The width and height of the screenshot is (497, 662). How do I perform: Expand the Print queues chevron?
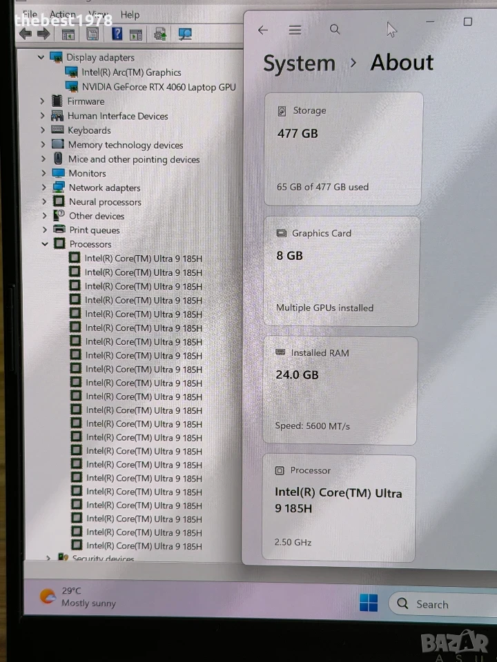tap(44, 230)
